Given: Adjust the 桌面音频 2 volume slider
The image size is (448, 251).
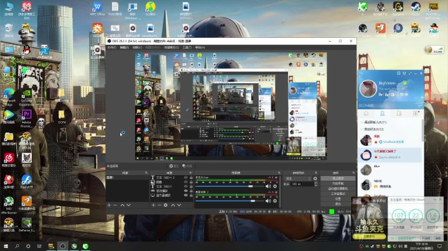Looking at the screenshot, I should (x=230, y=201).
